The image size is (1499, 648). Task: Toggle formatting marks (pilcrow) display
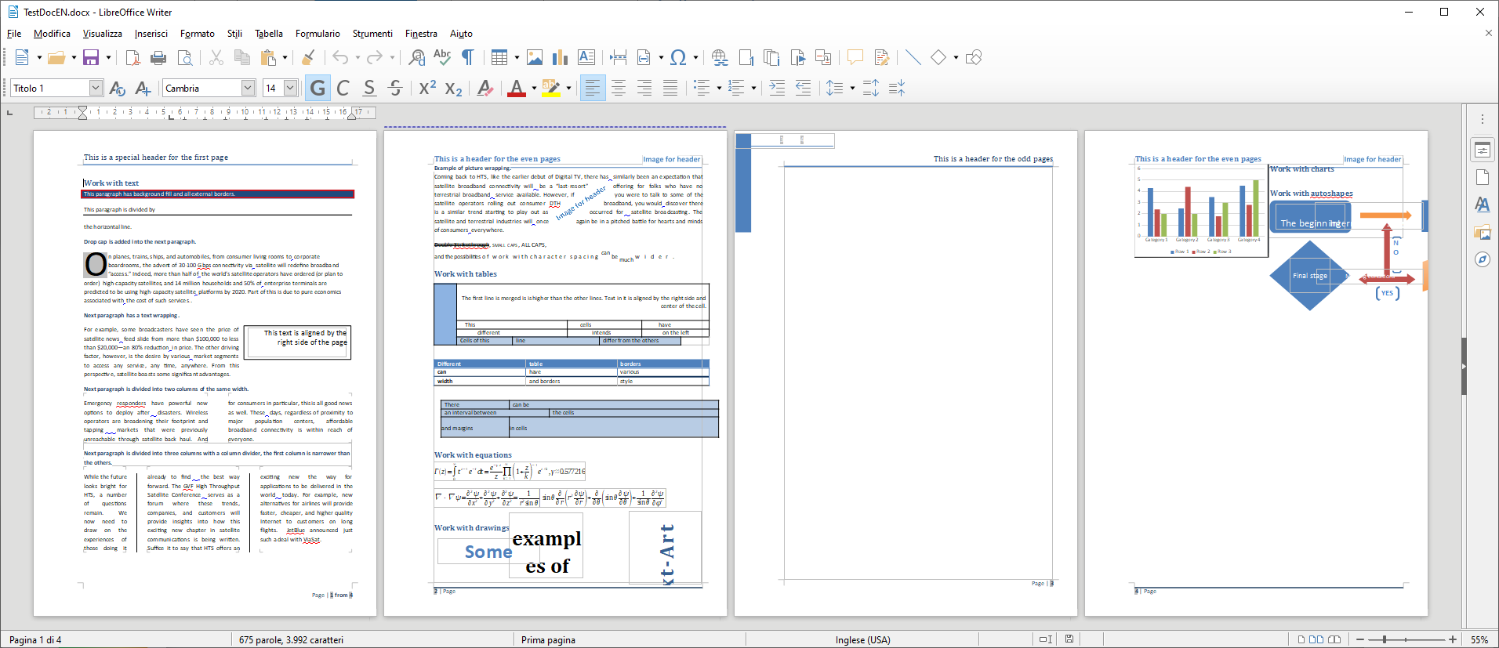click(x=468, y=57)
